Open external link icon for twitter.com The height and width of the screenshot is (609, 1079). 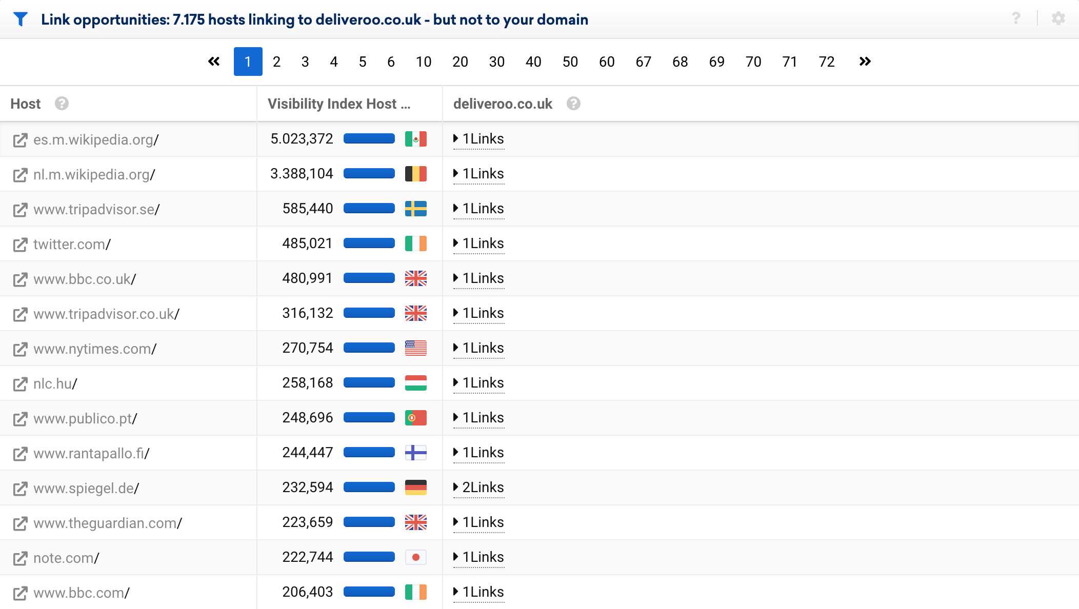[20, 245]
